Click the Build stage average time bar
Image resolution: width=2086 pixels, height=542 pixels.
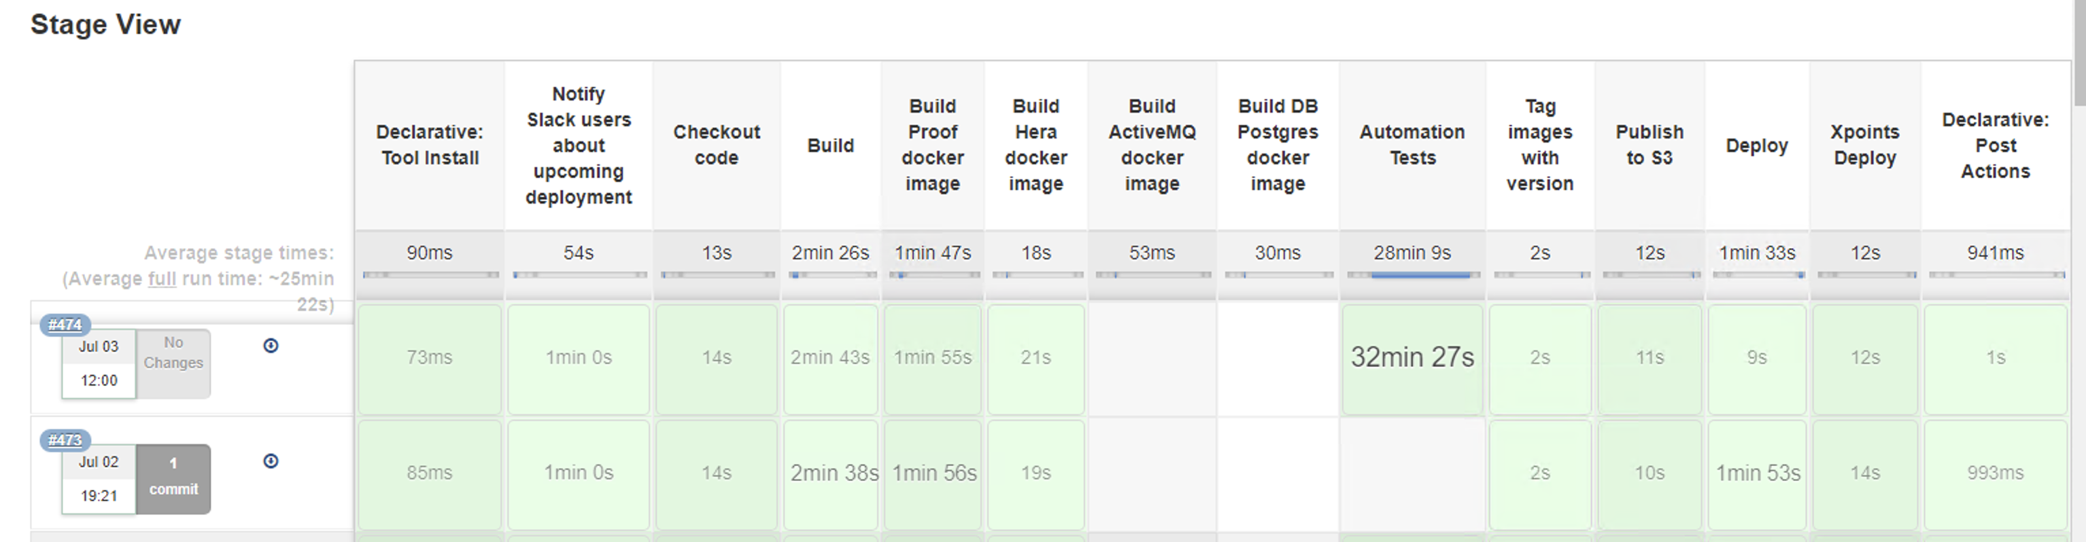(x=831, y=275)
